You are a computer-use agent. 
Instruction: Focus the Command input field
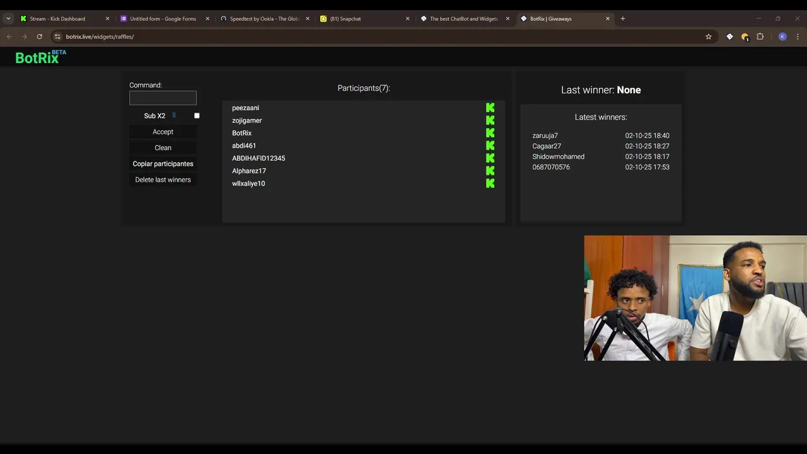click(x=163, y=98)
